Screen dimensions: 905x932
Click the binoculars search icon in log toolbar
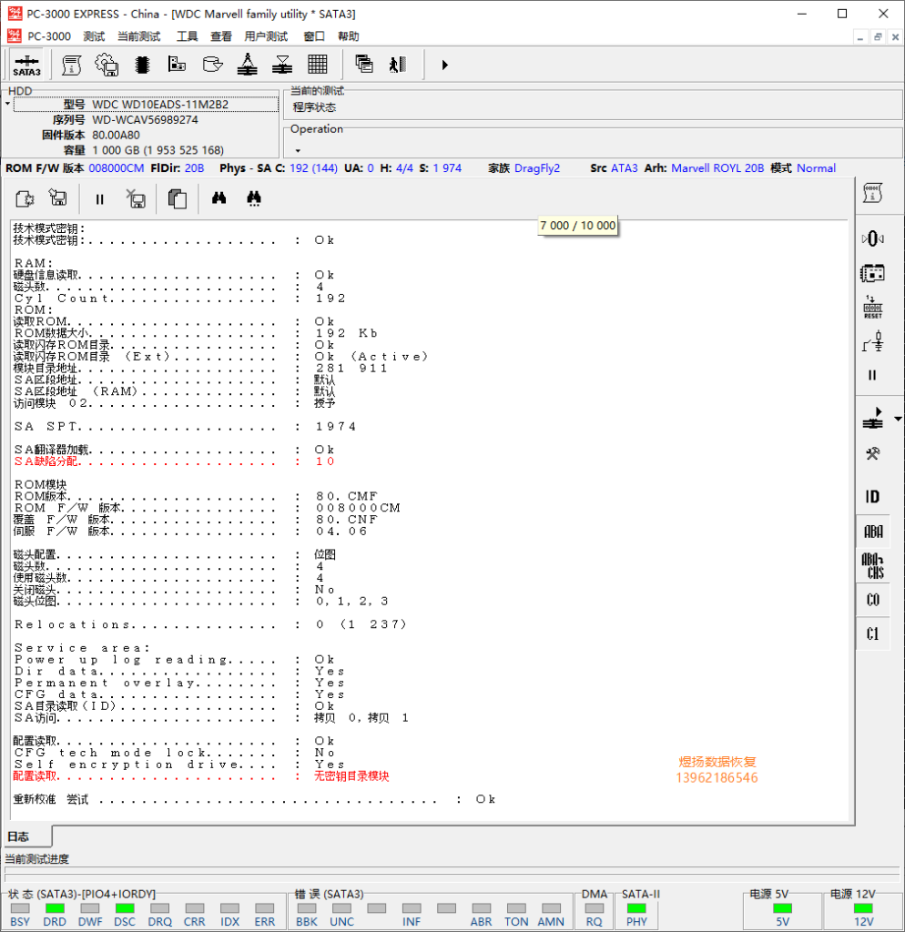pyautogui.click(x=219, y=198)
